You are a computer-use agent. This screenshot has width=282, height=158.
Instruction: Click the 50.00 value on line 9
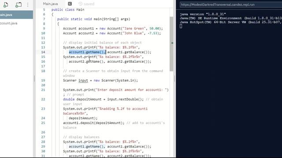154,29
